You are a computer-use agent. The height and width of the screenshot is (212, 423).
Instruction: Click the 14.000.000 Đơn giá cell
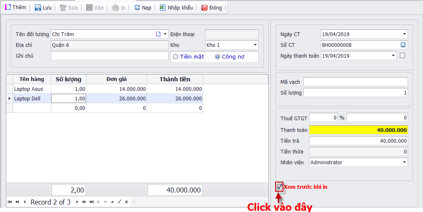116,89
